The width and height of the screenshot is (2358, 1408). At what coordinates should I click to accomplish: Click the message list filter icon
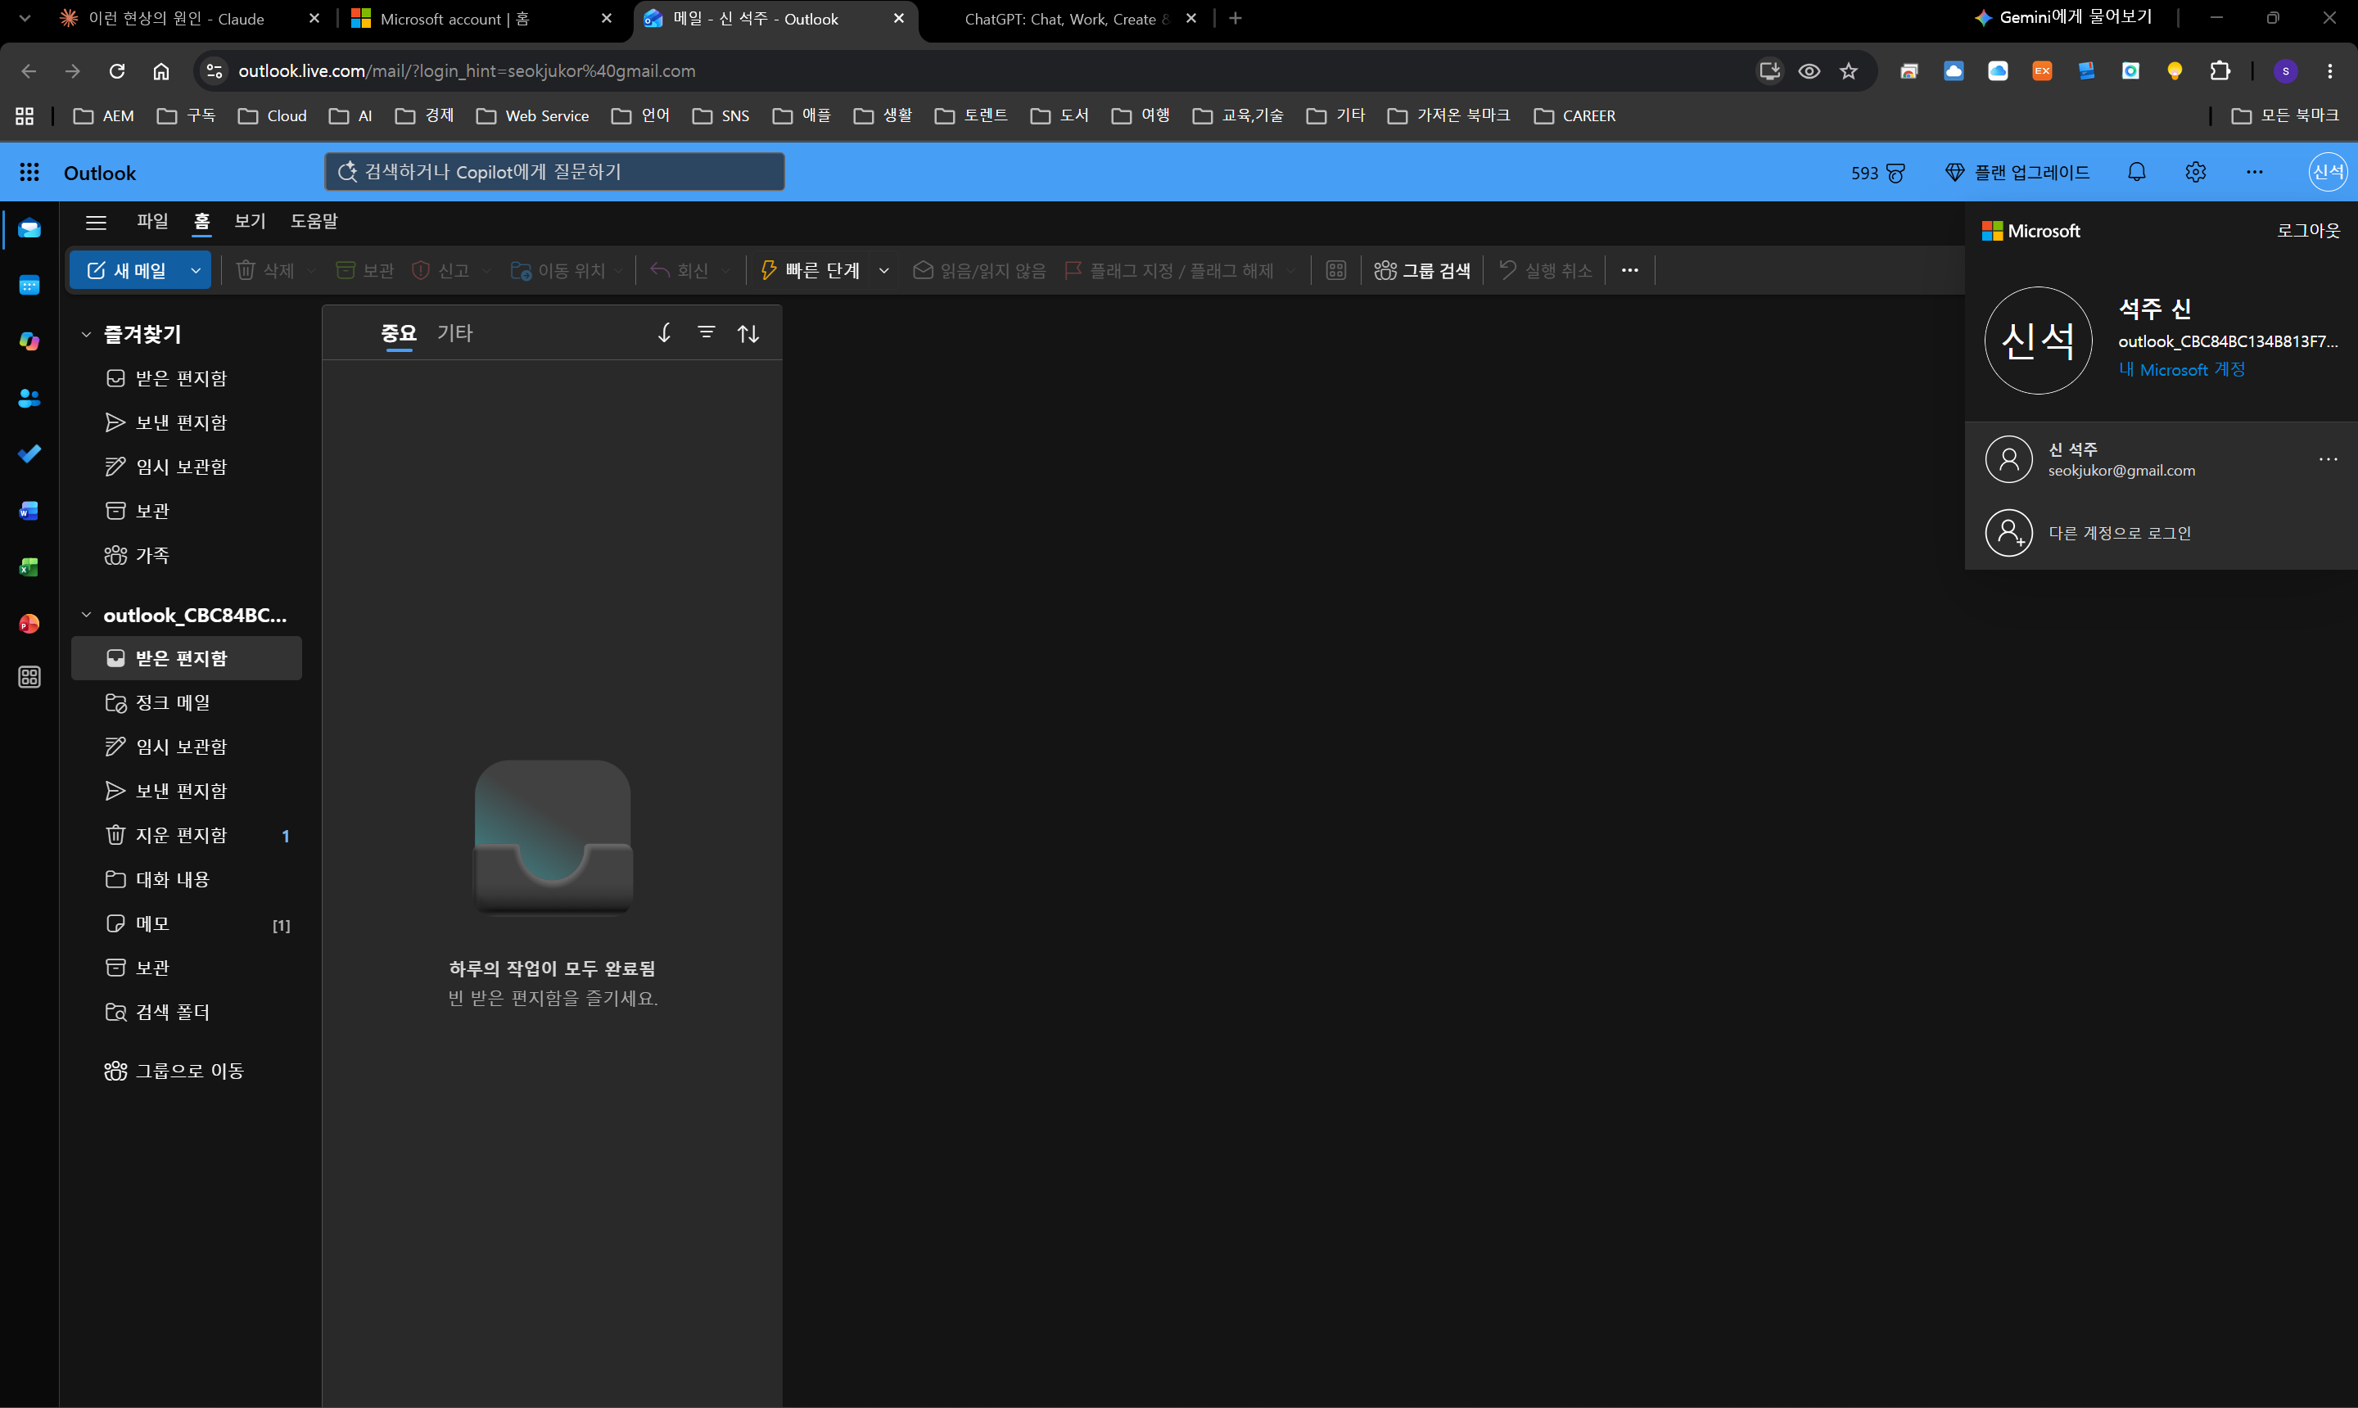tap(706, 332)
